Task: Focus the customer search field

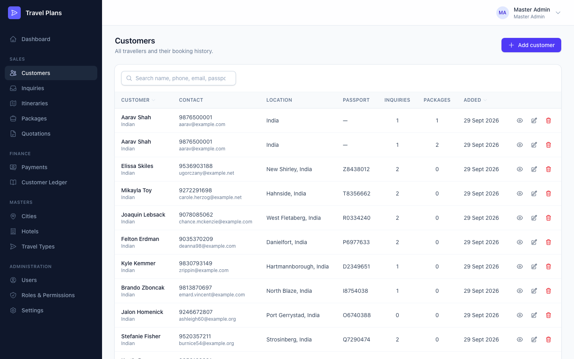Action: 179,78
